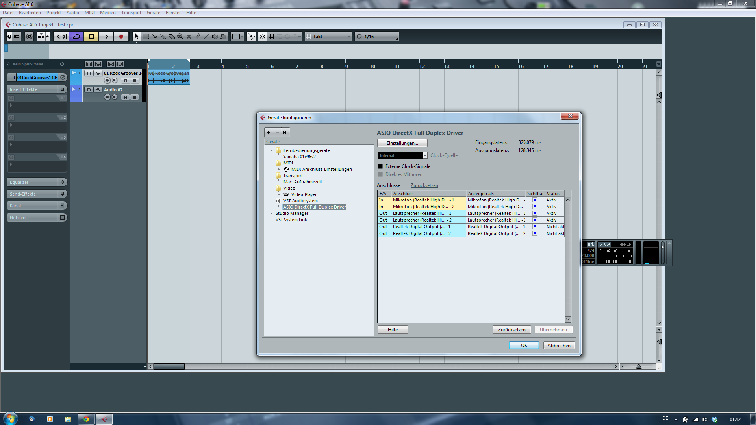Open the Bearbeiten menu
The height and width of the screenshot is (425, 756).
(x=30, y=13)
